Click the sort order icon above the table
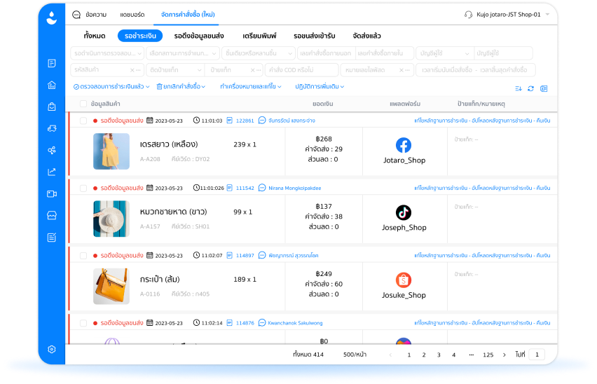597x384 pixels. (x=519, y=89)
